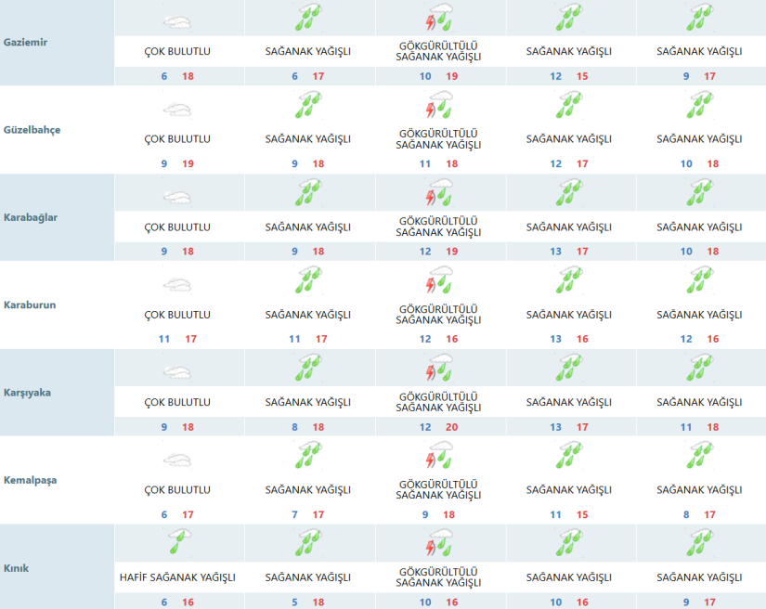Click the thunderstorm icon in Kınık row
Viewport: 766px width, 609px height.
(439, 545)
